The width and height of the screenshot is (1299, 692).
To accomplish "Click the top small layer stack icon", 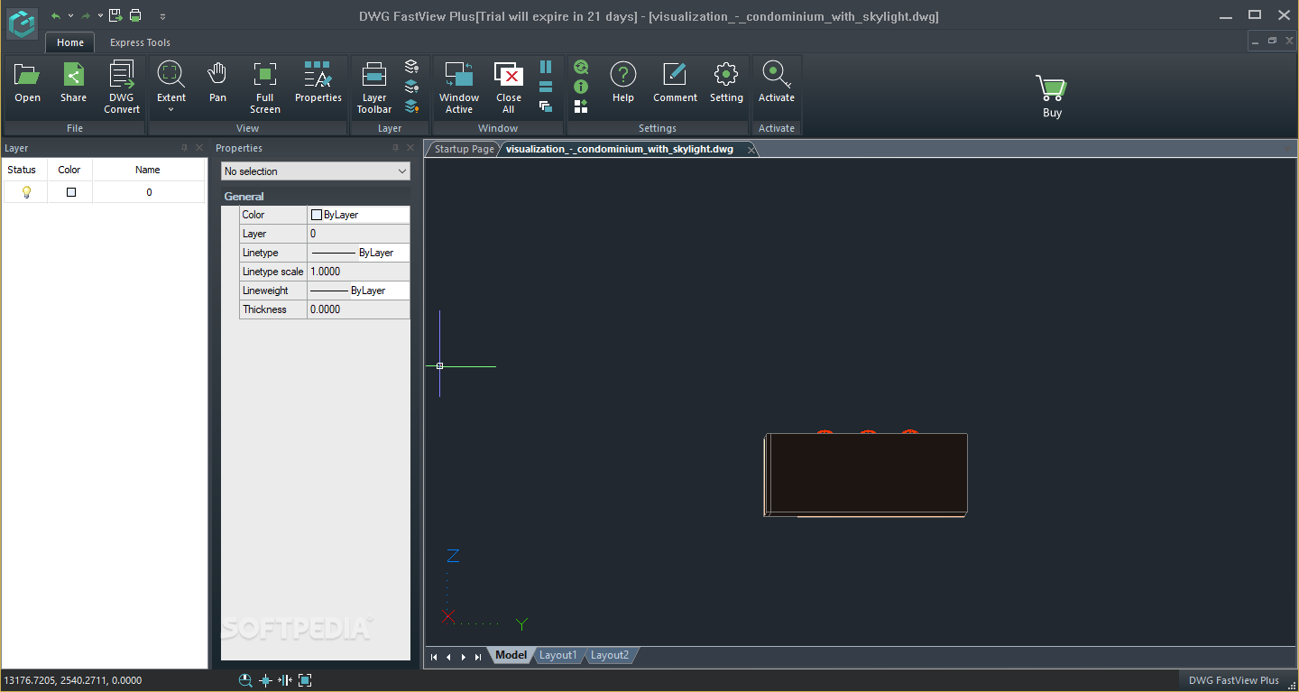I will (x=411, y=67).
